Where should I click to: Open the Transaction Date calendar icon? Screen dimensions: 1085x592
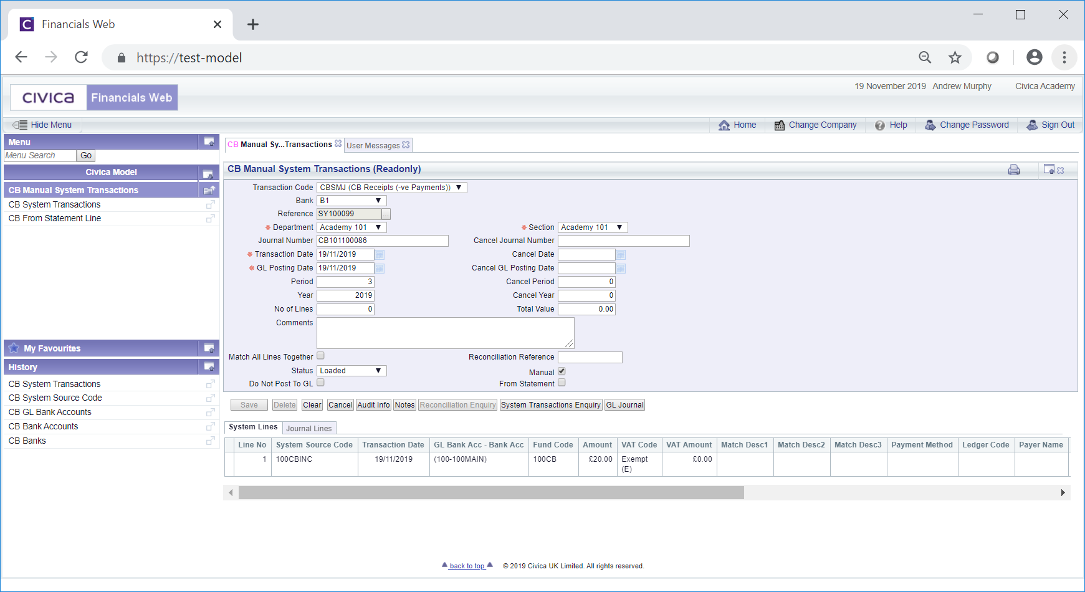(380, 255)
